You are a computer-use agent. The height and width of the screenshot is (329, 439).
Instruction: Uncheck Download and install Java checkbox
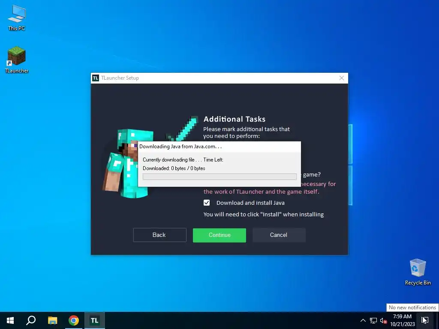click(x=207, y=203)
